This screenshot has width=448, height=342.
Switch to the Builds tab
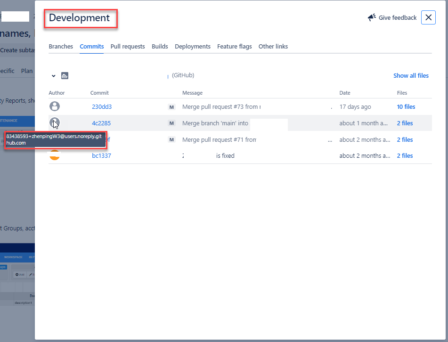(x=160, y=46)
